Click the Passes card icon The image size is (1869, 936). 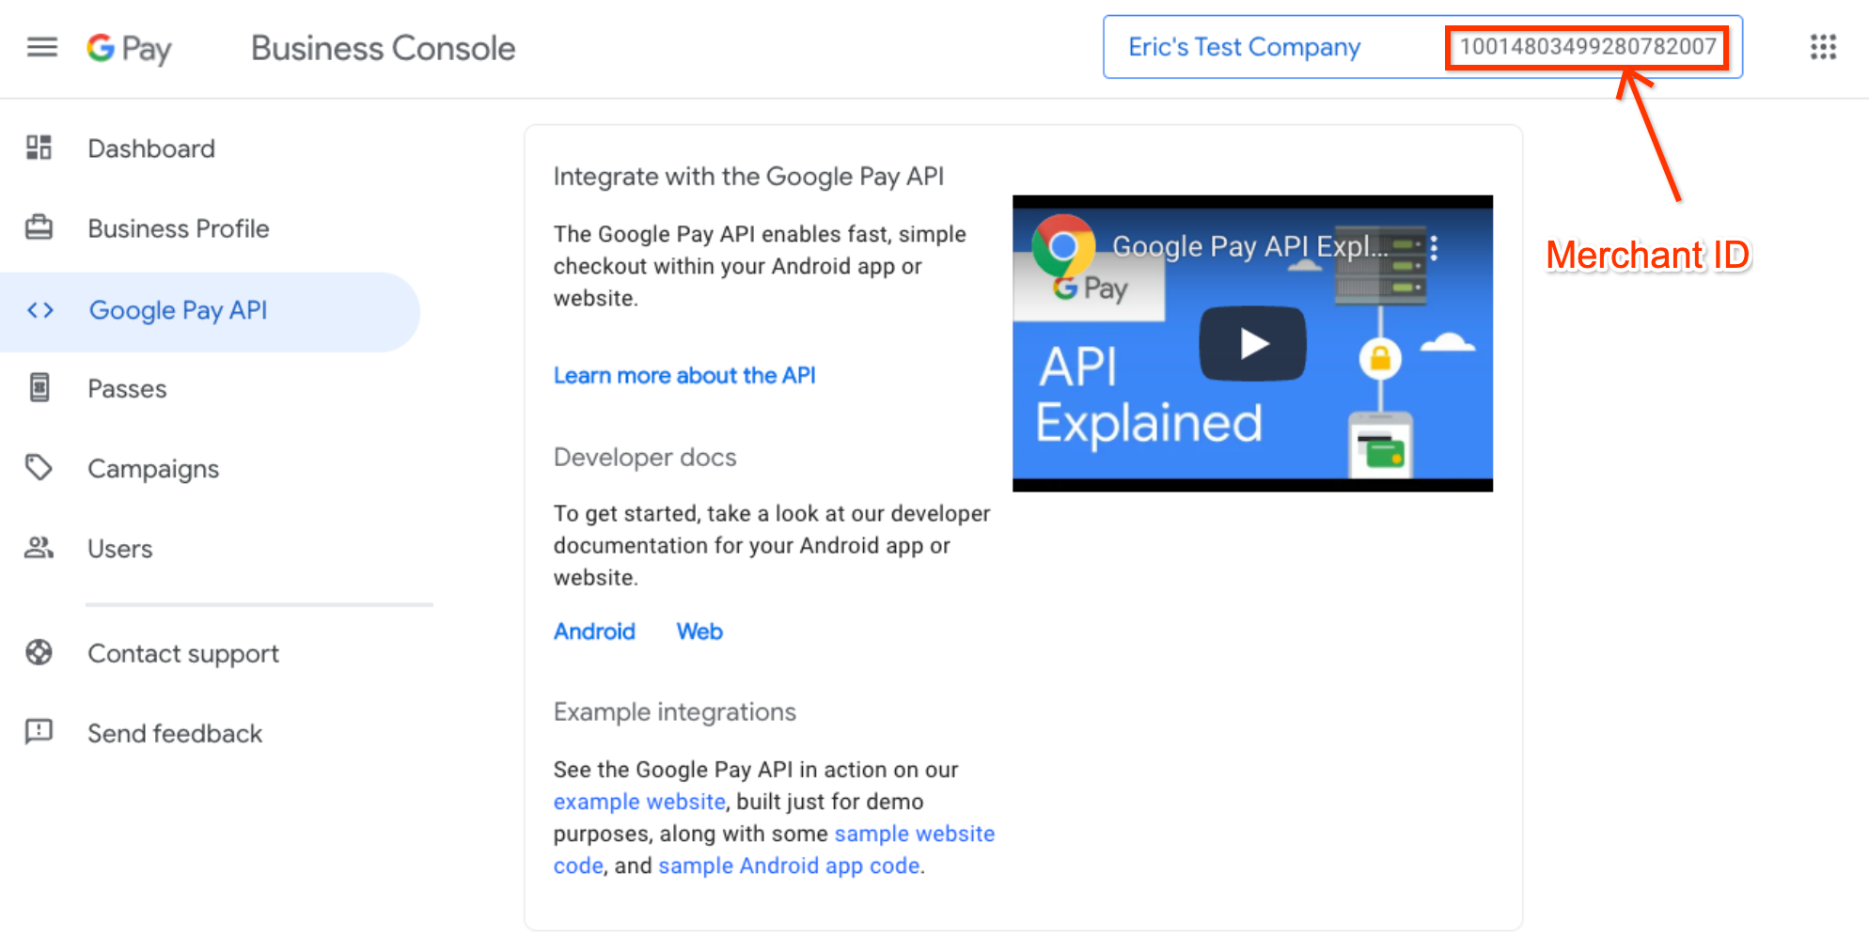point(39,387)
